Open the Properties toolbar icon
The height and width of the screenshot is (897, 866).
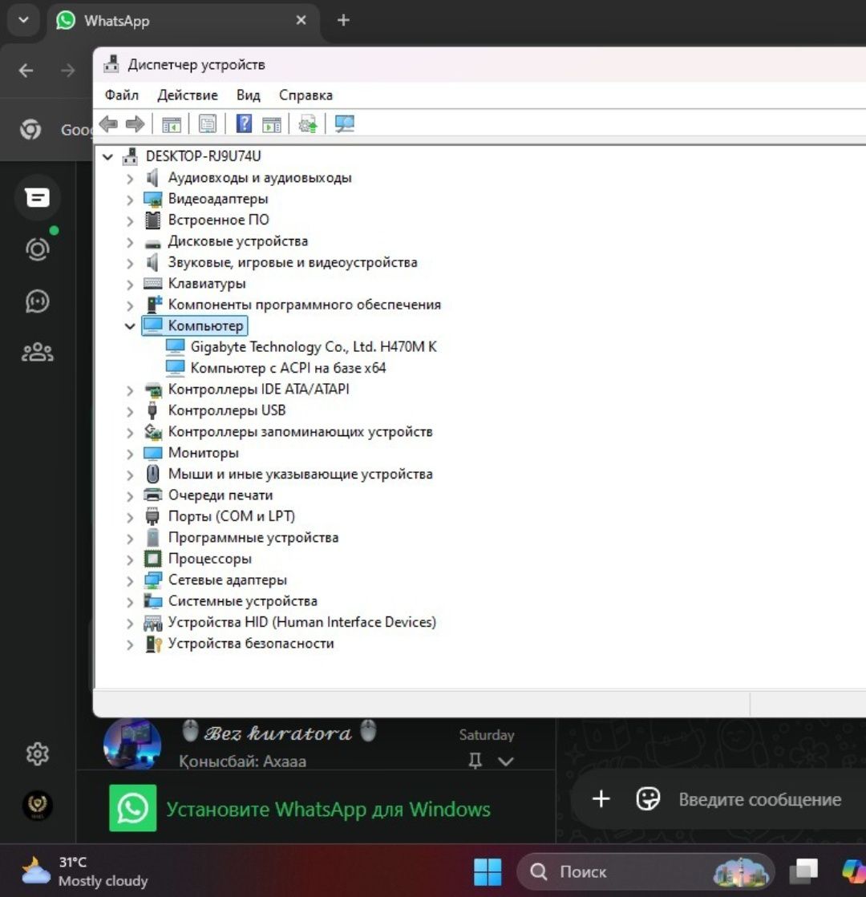coord(207,124)
